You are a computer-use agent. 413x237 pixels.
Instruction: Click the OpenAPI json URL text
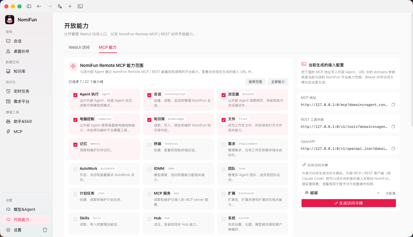[344, 148]
